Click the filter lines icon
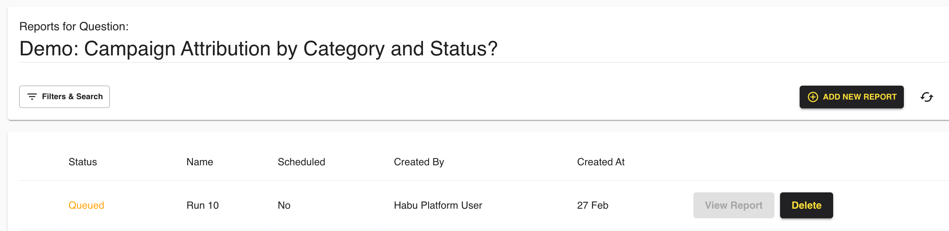Viewport: 949px width, 231px height. pyautogui.click(x=32, y=96)
